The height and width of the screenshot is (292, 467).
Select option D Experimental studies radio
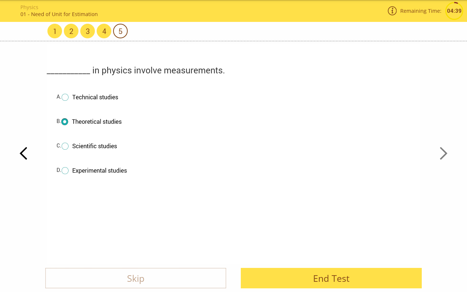(65, 170)
